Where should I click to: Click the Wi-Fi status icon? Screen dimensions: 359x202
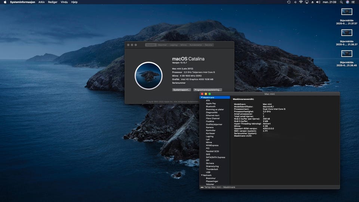301,2
